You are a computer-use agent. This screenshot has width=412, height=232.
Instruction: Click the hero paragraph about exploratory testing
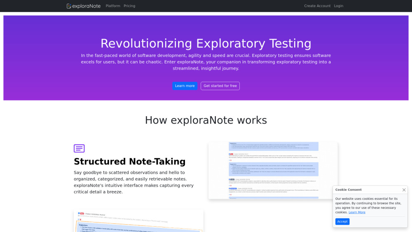(206, 62)
